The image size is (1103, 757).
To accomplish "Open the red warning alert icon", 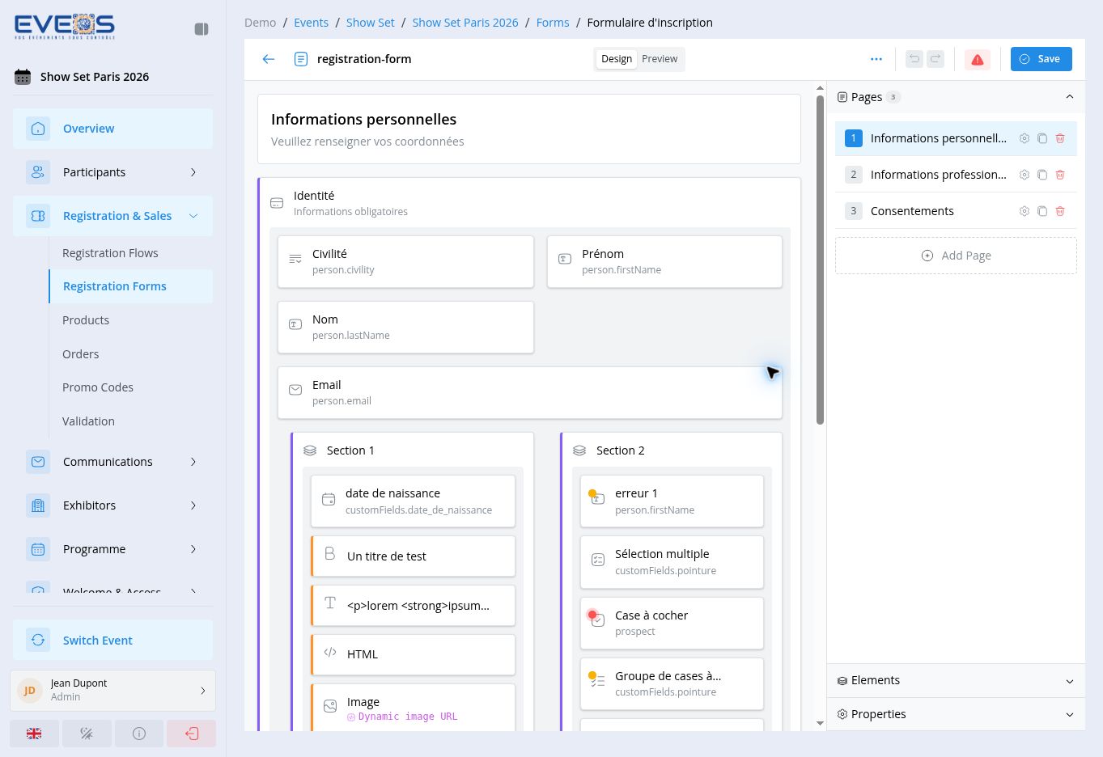I will coord(978,59).
